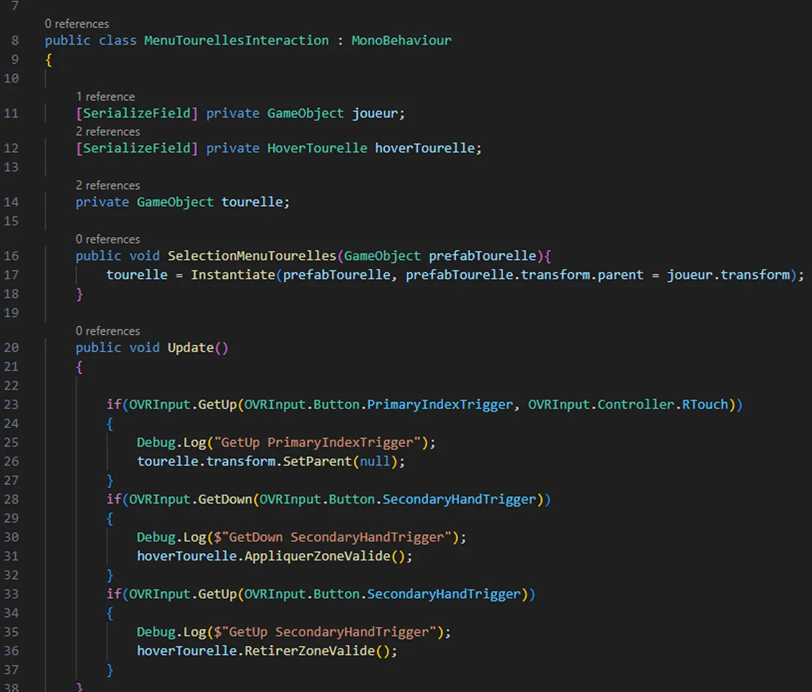Click "0 references" above the Update method
Image resolution: width=812 pixels, height=692 pixels.
(108, 331)
